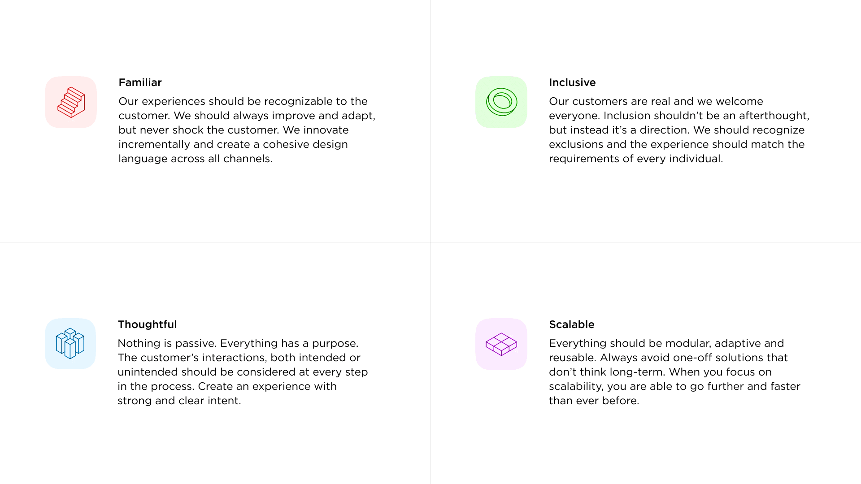861x484 pixels.
Task: Click the blue blocks Thoughtful icon
Action: 70,344
